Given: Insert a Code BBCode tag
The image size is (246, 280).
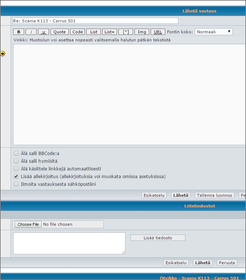Looking at the screenshot, I should coord(77,32).
